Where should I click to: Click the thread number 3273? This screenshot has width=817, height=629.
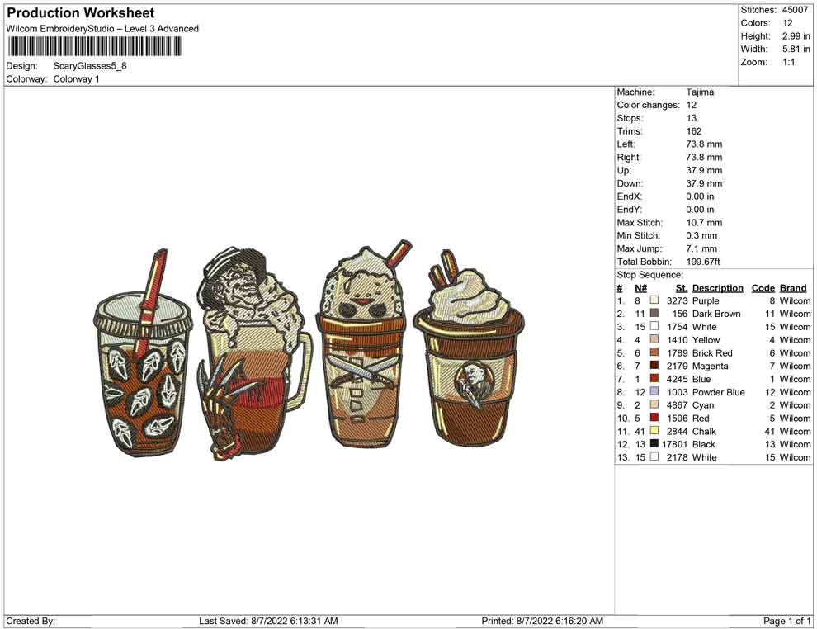678,300
